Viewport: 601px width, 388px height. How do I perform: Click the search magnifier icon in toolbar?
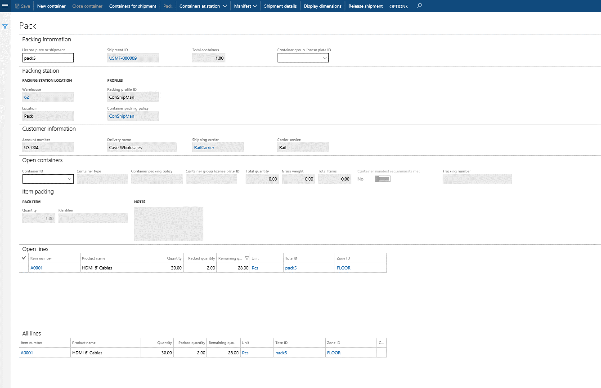419,6
